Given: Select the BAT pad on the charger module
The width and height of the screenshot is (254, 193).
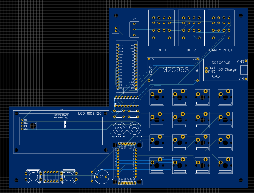Looking at the screenshot, I should [206, 68].
